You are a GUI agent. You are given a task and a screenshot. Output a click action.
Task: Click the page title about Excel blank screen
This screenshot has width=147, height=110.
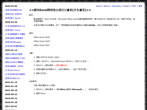point(60,10)
